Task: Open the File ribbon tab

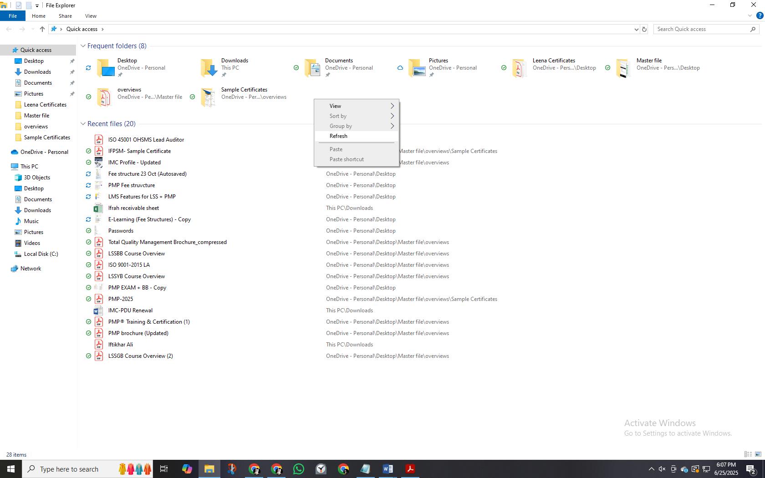Action: coord(13,16)
